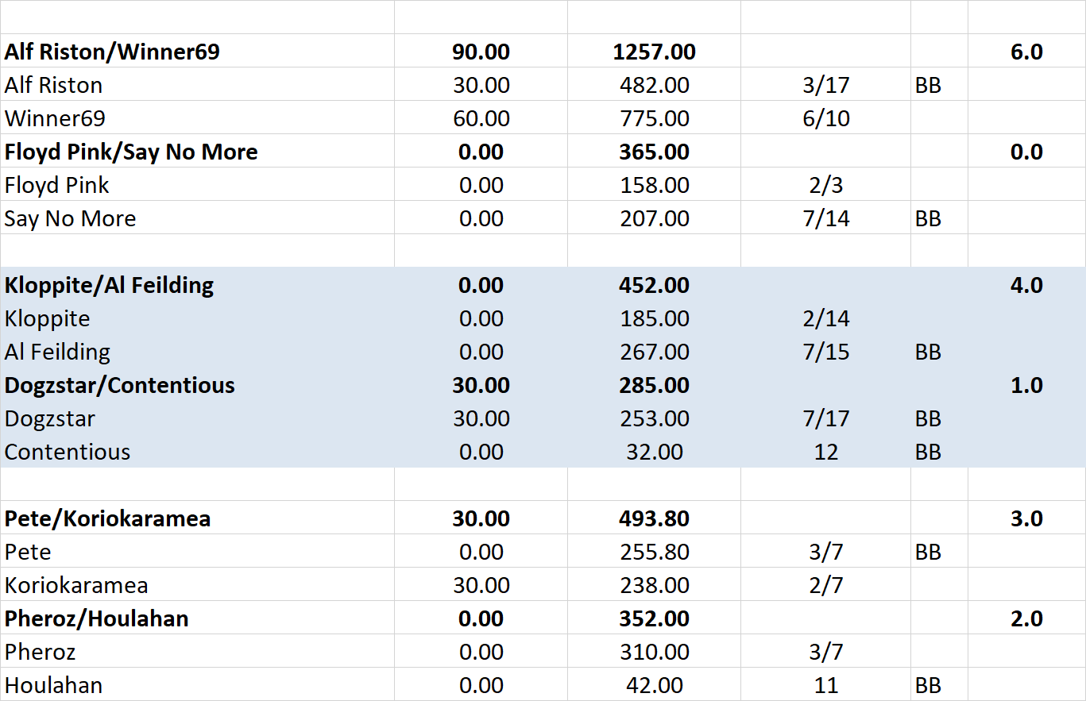Click the BB cell beside Say No More
The width and height of the screenshot is (1086, 701).
point(940,218)
